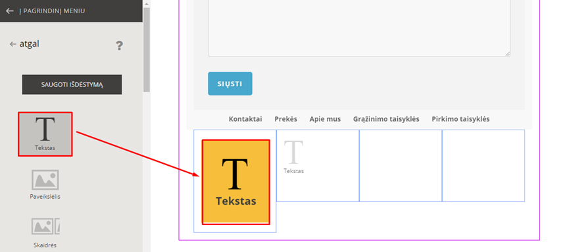561x252 pixels.
Task: Click the faded Tekstas icon in second column
Action: [x=294, y=157]
